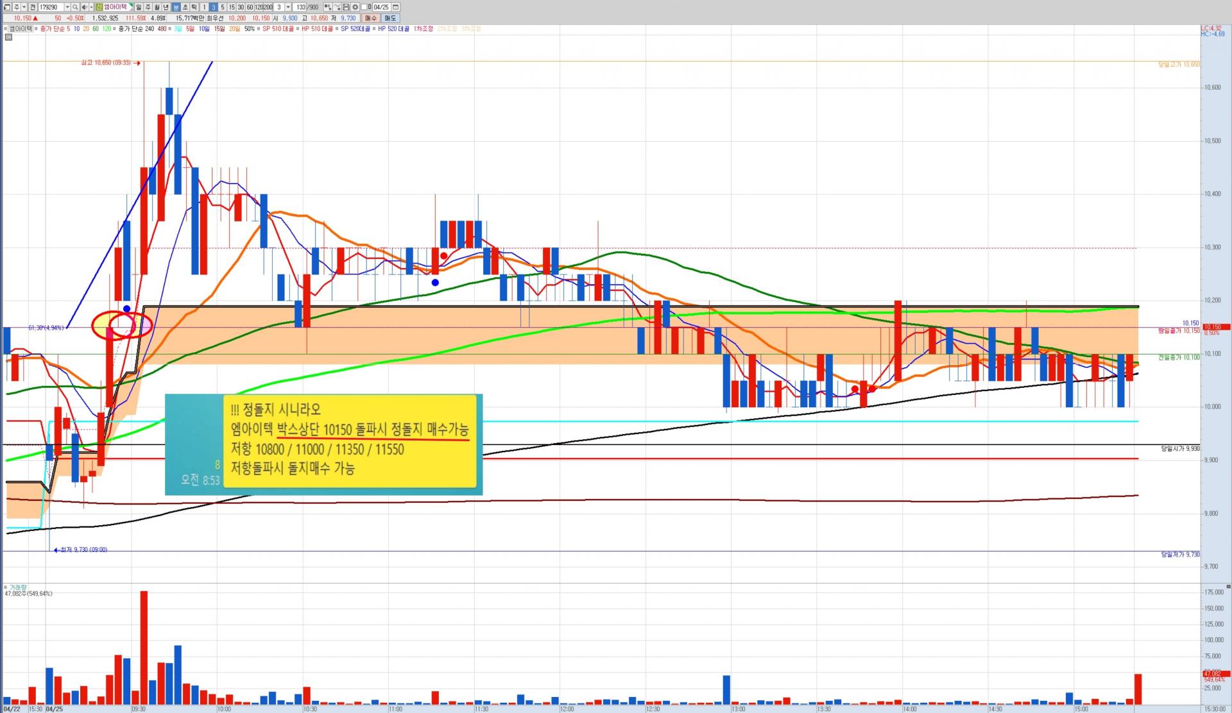The image size is (1232, 713).
Task: Click the 20일 orange indicator legend
Action: click(x=234, y=29)
